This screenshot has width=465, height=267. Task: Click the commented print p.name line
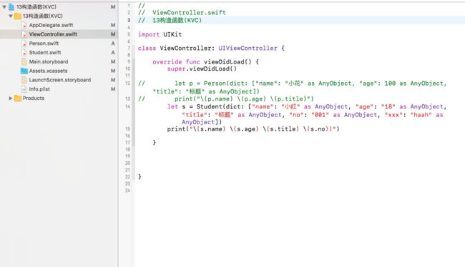pyautogui.click(x=225, y=99)
